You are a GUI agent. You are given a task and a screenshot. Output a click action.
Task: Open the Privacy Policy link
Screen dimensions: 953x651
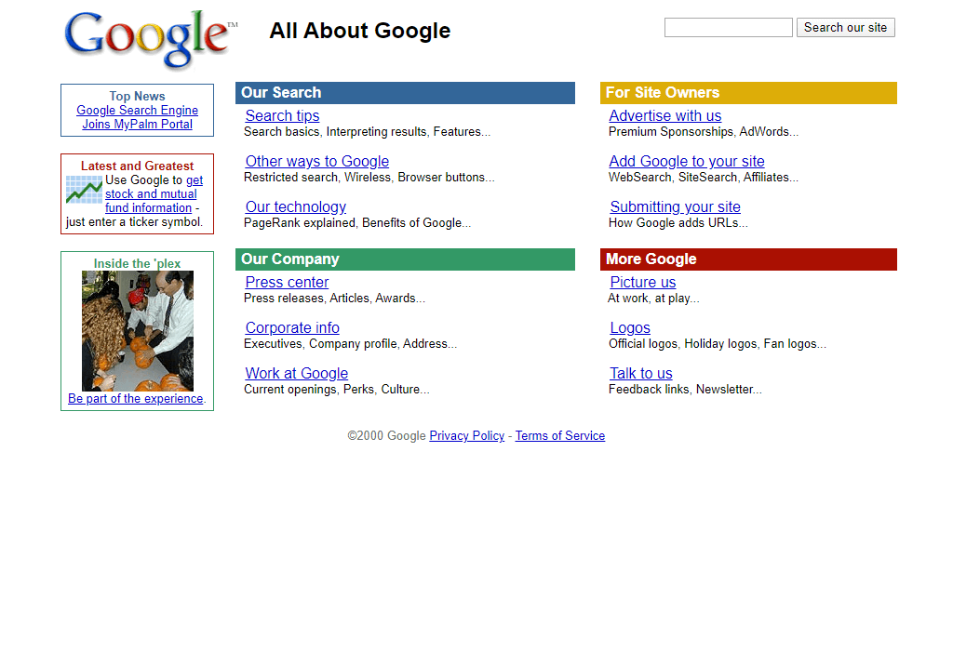point(467,435)
